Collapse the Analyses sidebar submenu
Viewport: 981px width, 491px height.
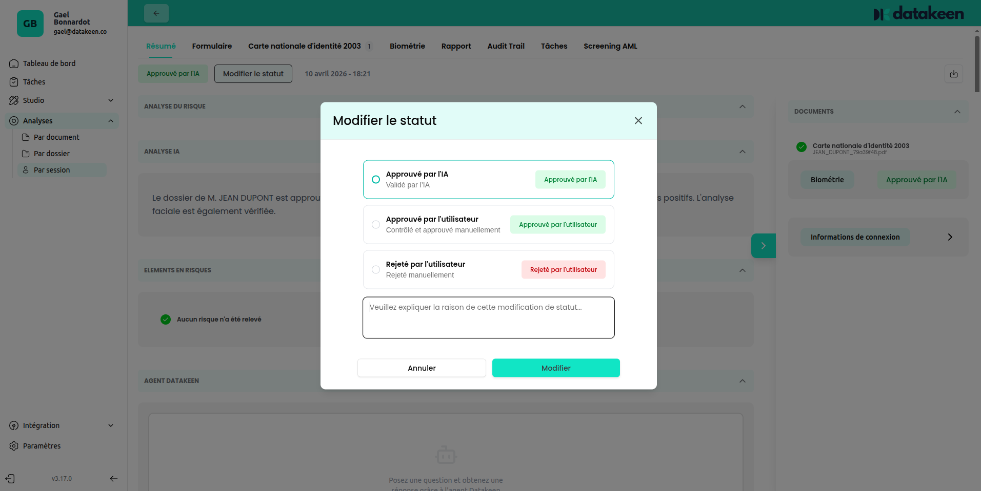pyautogui.click(x=110, y=120)
